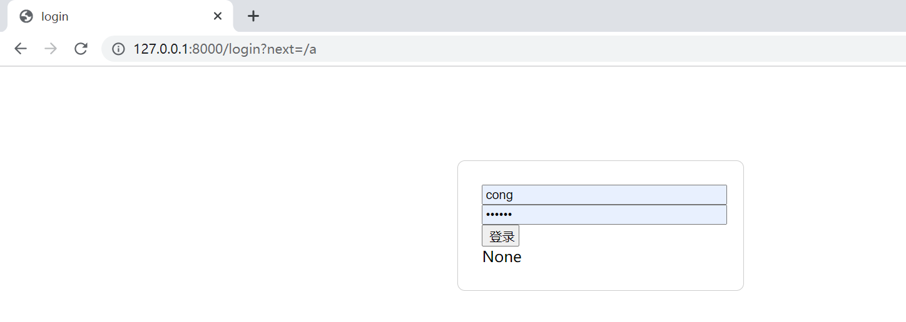Viewport: 906px width, 322px height.
Task: Click the browser forward arrow
Action: point(51,49)
